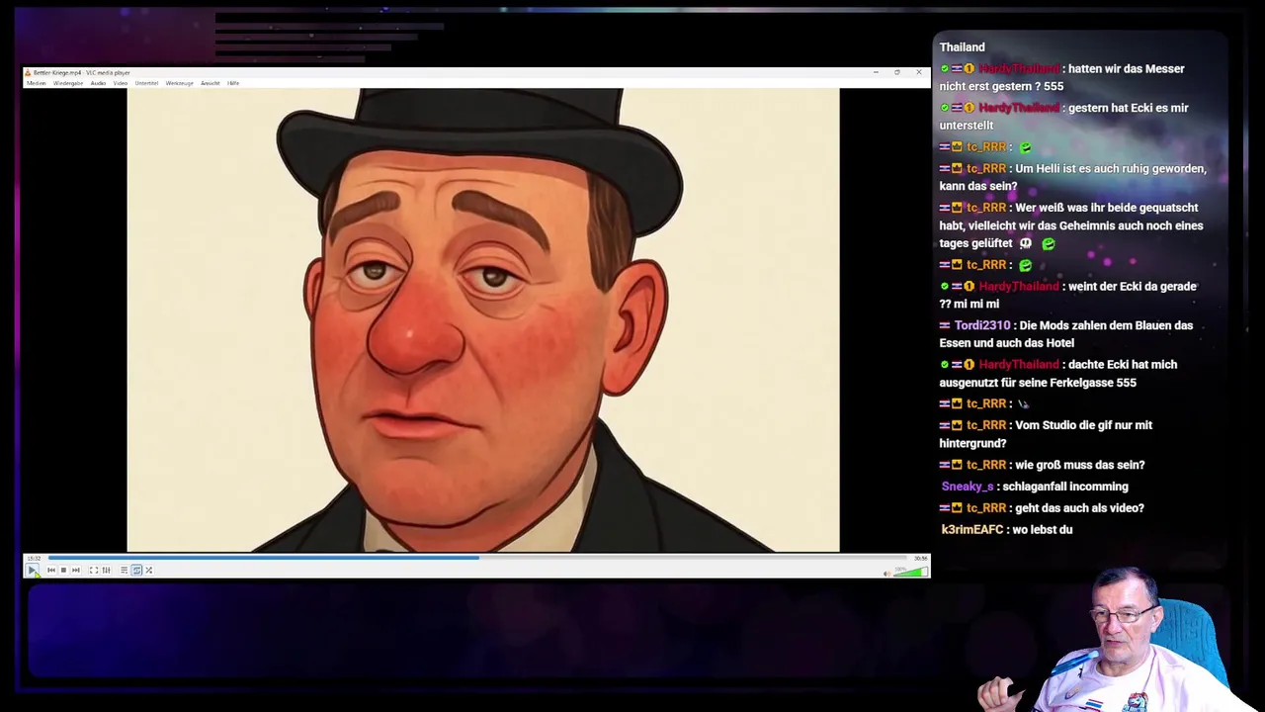The width and height of the screenshot is (1265, 712).
Task: Open the Medien menu
Action: click(x=37, y=83)
